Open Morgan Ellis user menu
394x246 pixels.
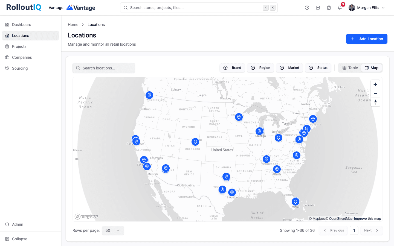click(367, 8)
